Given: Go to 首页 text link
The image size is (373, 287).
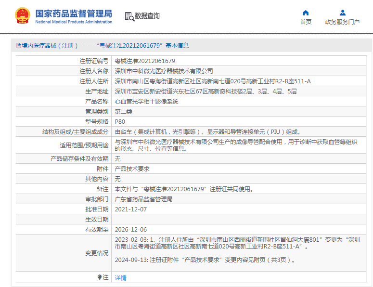Looking at the screenshot, I should tap(306, 22).
